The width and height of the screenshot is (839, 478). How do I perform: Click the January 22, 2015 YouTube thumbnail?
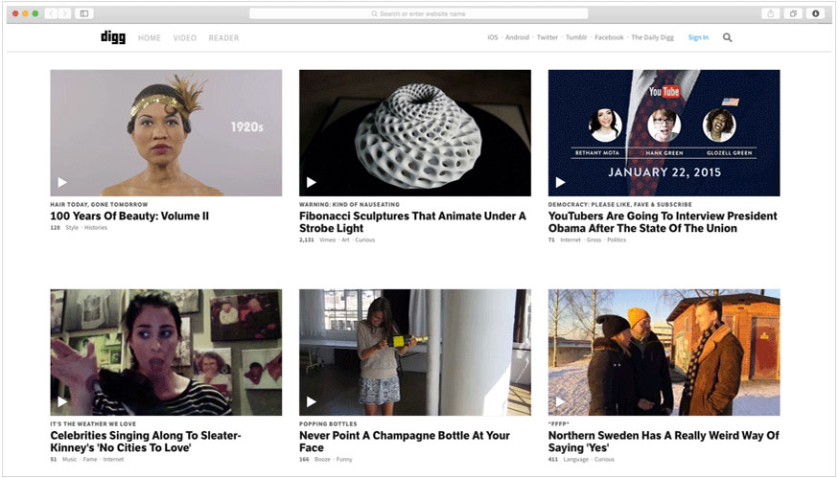[664, 132]
